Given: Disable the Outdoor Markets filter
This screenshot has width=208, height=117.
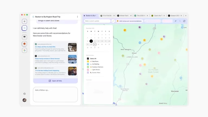Looking at the screenshot, I should pyautogui.click(x=88, y=67).
